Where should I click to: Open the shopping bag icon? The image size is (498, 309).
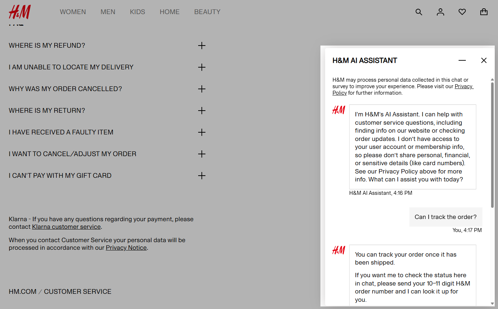point(484,12)
